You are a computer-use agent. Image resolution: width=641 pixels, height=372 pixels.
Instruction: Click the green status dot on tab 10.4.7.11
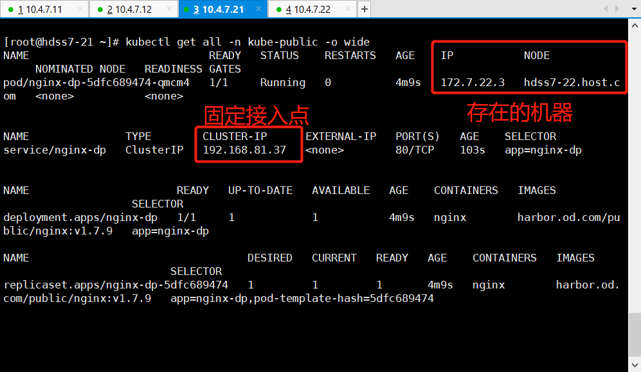10,10
